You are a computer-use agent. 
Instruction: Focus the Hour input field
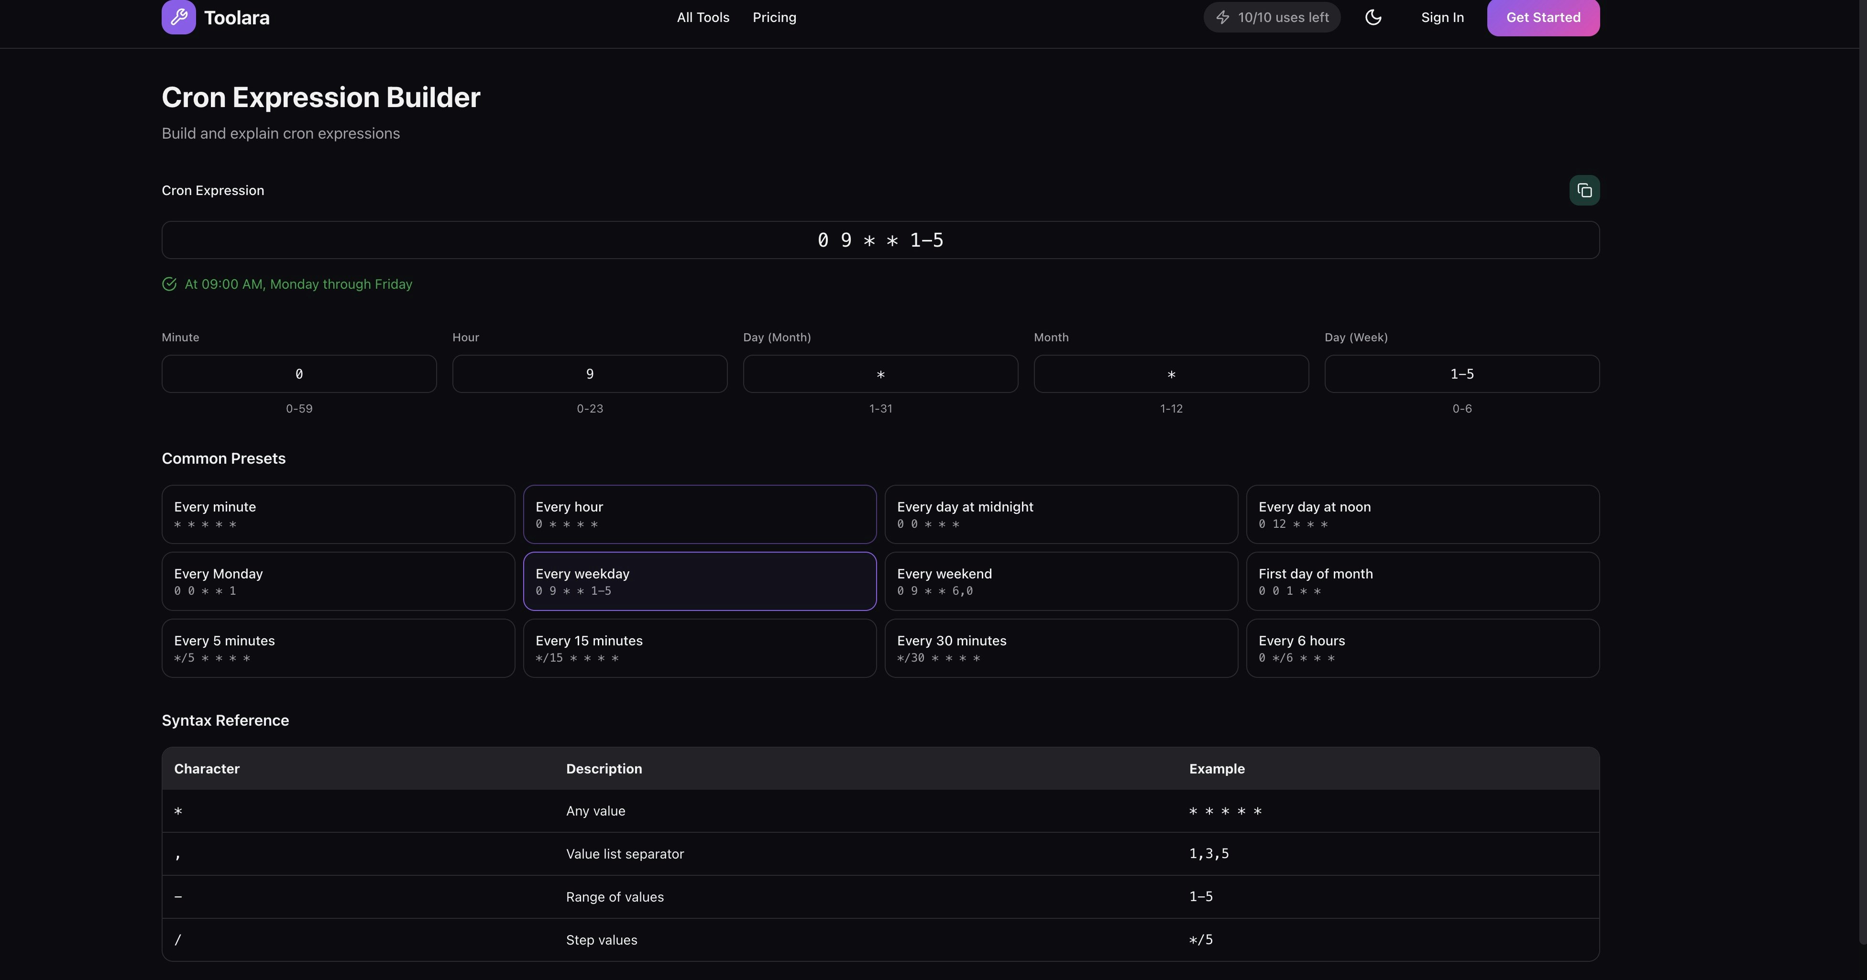589,374
